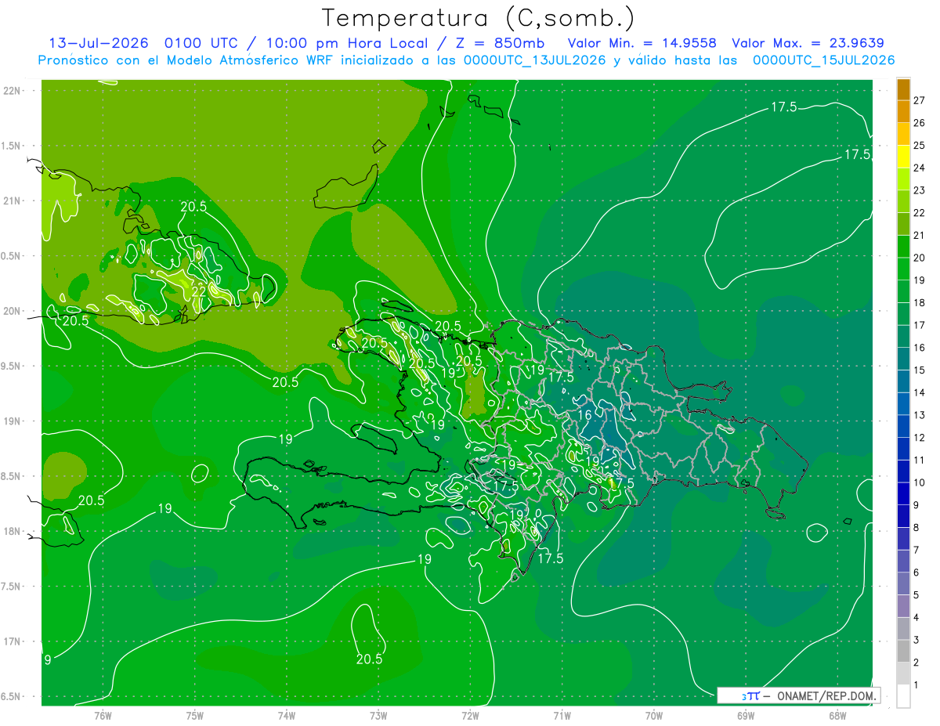
Task: Click the dark orange swatch above legend value 27
Action: click(903, 89)
